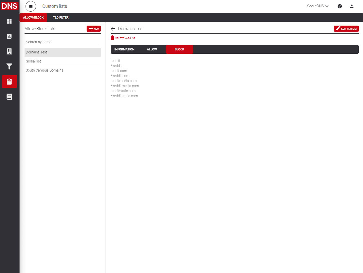Image resolution: width=363 pixels, height=273 pixels.
Task: Click the redd.it blocked domain
Action: coord(115,61)
